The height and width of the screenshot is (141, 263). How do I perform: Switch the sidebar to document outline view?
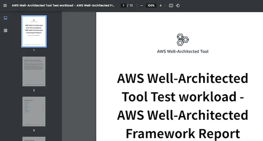(6, 31)
